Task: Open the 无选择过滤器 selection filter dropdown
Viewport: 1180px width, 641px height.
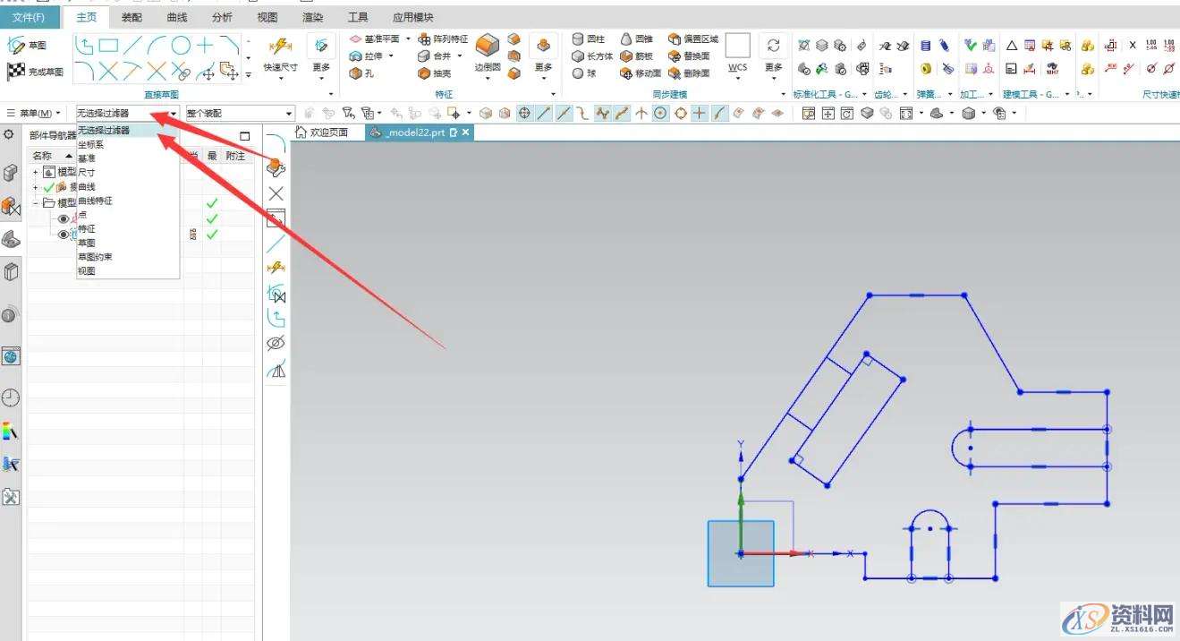Action: [127, 114]
